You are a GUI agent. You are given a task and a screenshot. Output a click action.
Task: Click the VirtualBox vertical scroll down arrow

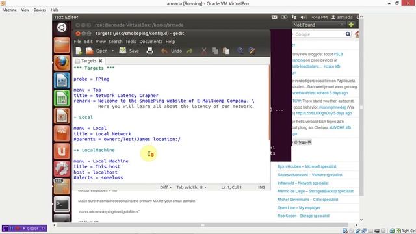361,220
